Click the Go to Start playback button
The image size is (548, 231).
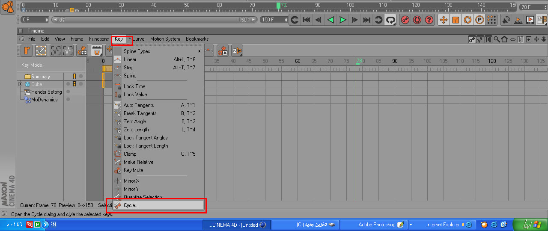(307, 20)
